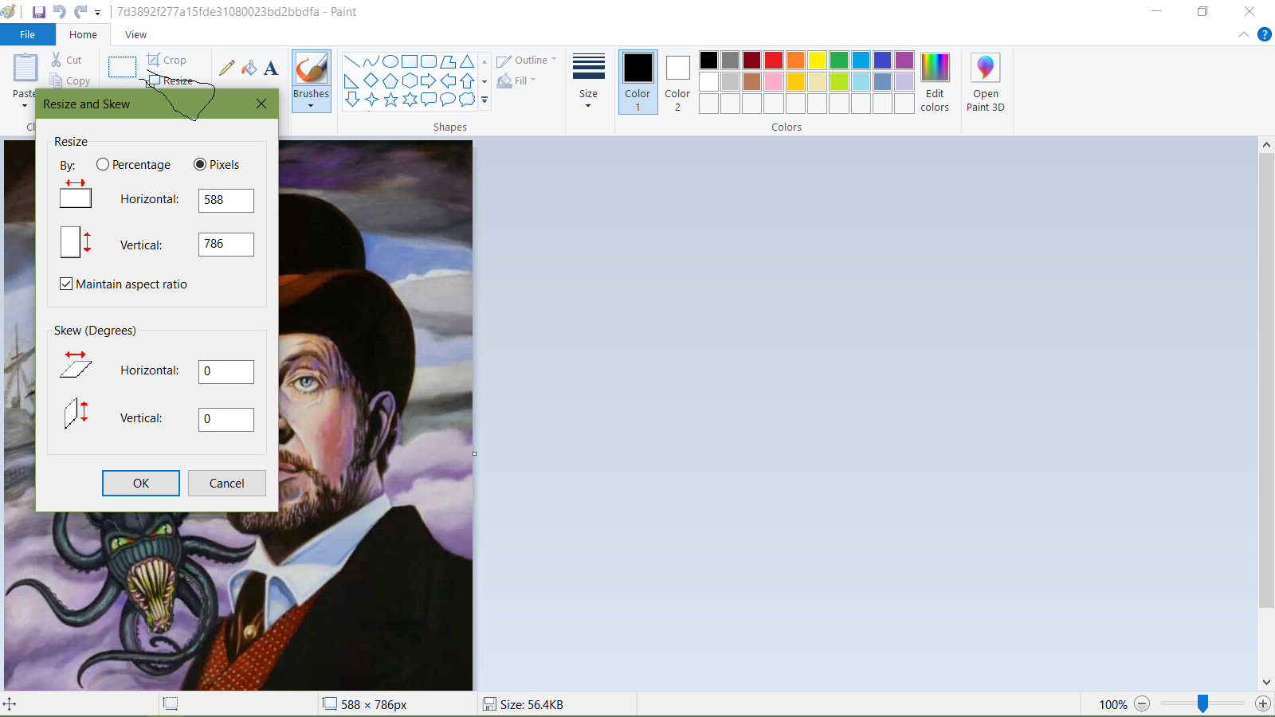Undo the last action

pyautogui.click(x=60, y=12)
